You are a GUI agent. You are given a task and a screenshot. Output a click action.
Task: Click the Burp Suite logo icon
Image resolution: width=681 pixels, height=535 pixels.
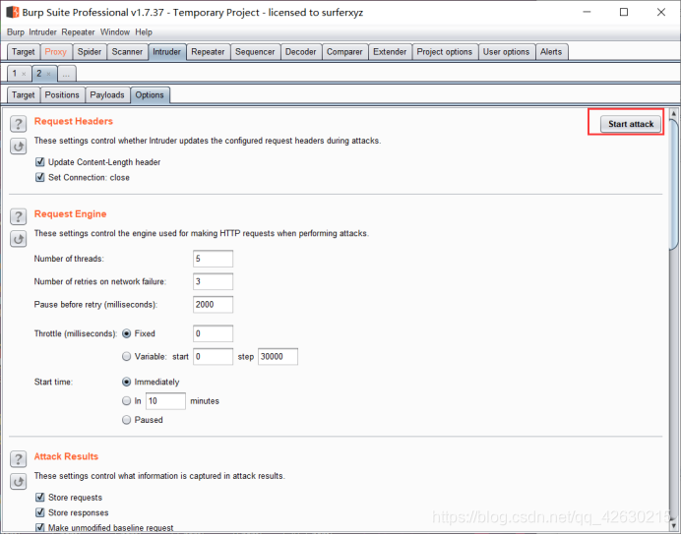coord(12,12)
